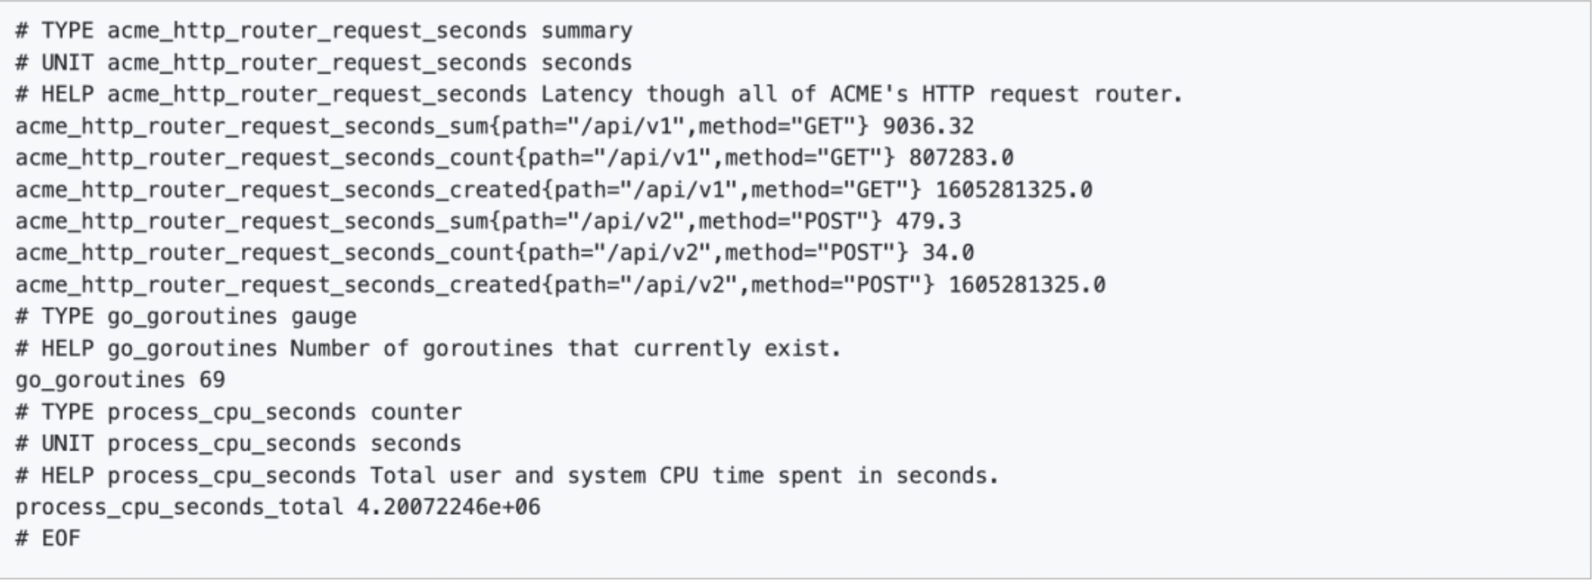This screenshot has width=1593, height=580.
Task: Click the POST created timestamp 1605281325.0
Action: click(1027, 285)
